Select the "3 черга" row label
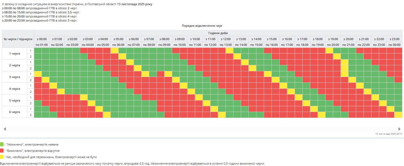404x166 pixels. tap(15, 77)
